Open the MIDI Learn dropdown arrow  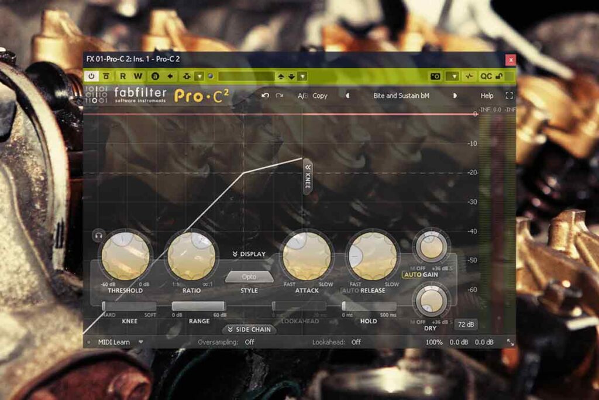tap(141, 342)
